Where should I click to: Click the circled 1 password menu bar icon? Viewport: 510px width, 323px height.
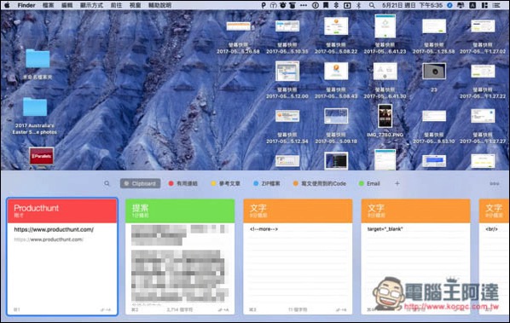pyautogui.click(x=316, y=5)
